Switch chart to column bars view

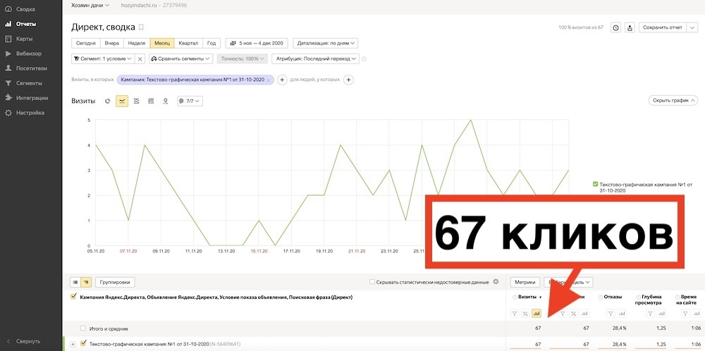151,101
